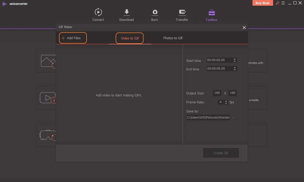Switch to the Transfer section
Viewport: 304px width, 182px height.
pos(182,12)
